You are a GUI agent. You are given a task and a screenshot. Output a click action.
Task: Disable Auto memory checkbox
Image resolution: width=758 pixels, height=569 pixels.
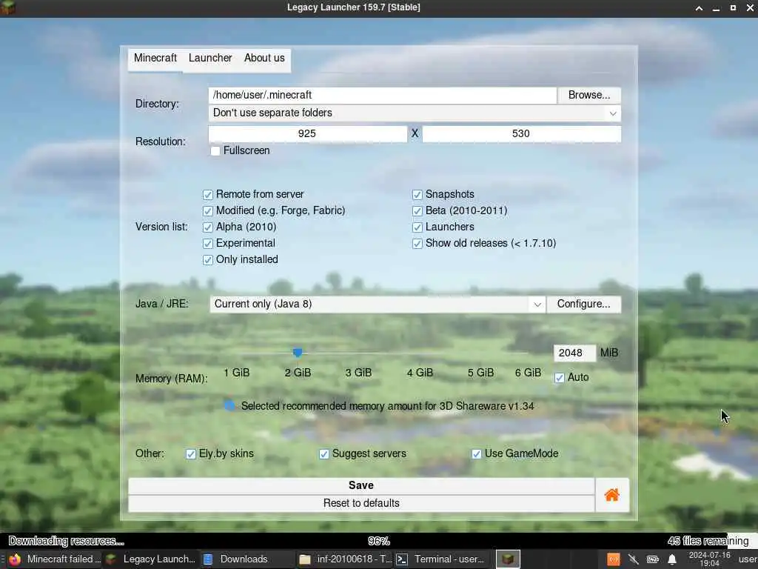pyautogui.click(x=560, y=378)
